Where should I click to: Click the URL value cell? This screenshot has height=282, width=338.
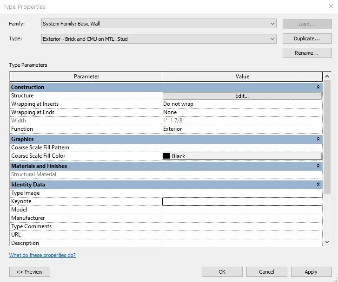coord(242,235)
